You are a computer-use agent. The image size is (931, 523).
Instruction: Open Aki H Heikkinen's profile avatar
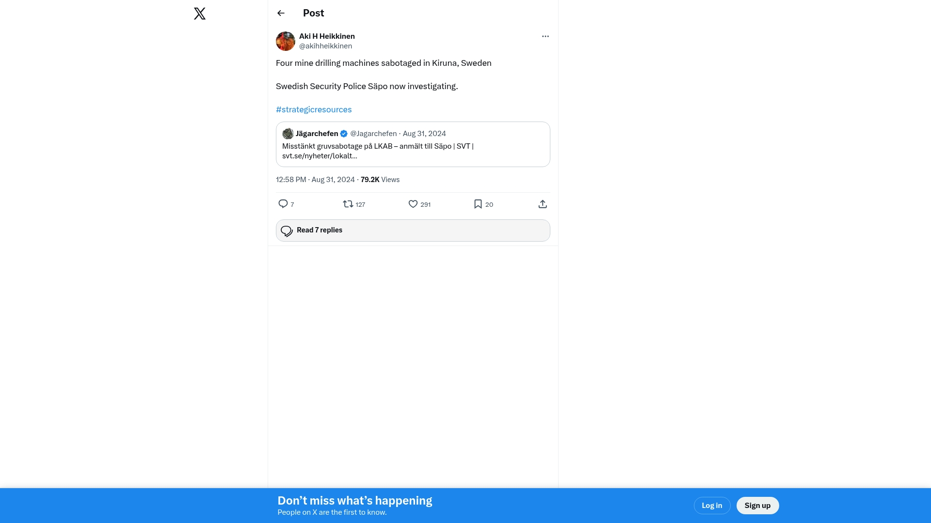click(x=286, y=41)
